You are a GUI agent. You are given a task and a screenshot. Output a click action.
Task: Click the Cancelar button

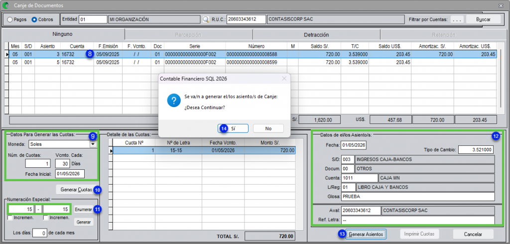point(473,234)
